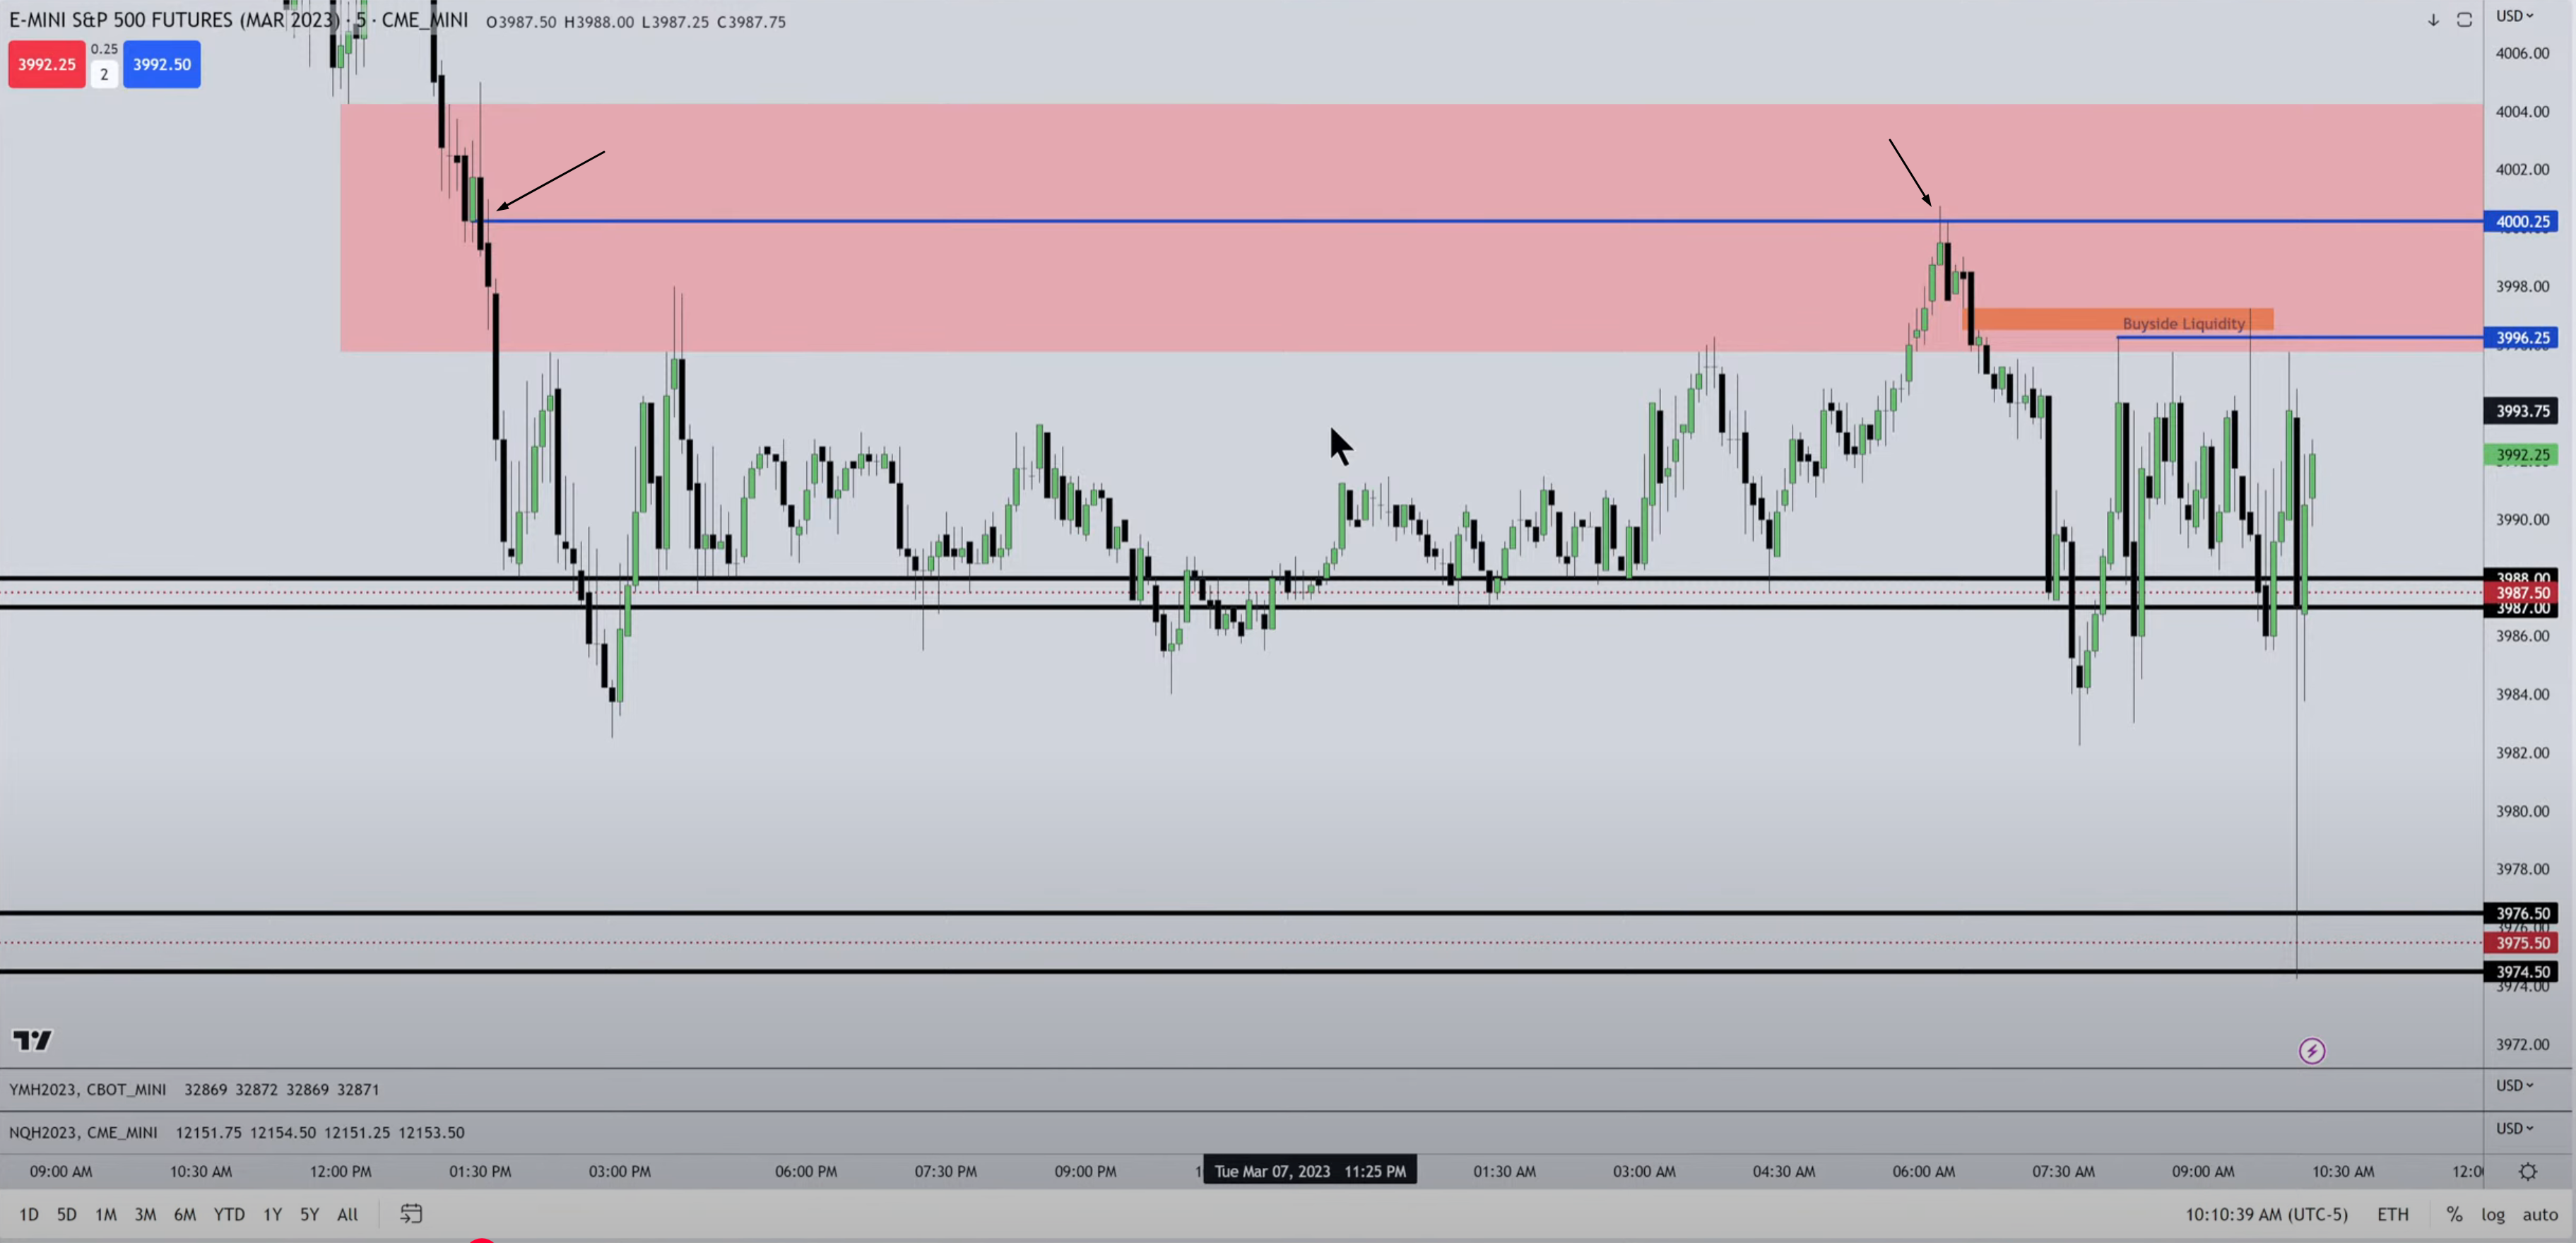Choose the YTD date range
Screen dimensions: 2576x1243
(229, 1214)
